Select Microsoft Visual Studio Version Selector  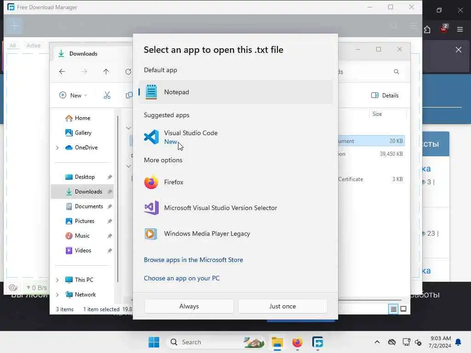pyautogui.click(x=236, y=208)
